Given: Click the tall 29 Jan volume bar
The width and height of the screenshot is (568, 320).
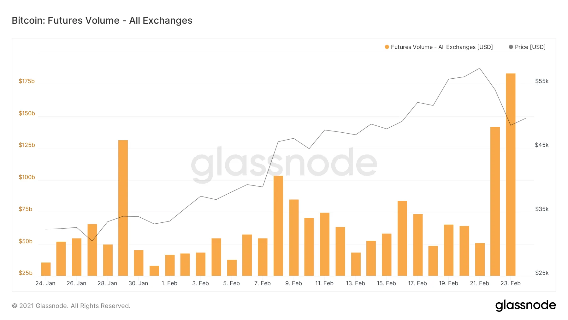Looking at the screenshot, I should coord(123,208).
